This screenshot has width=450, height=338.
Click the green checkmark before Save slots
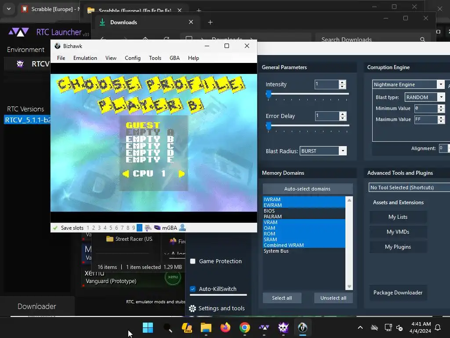click(55, 228)
